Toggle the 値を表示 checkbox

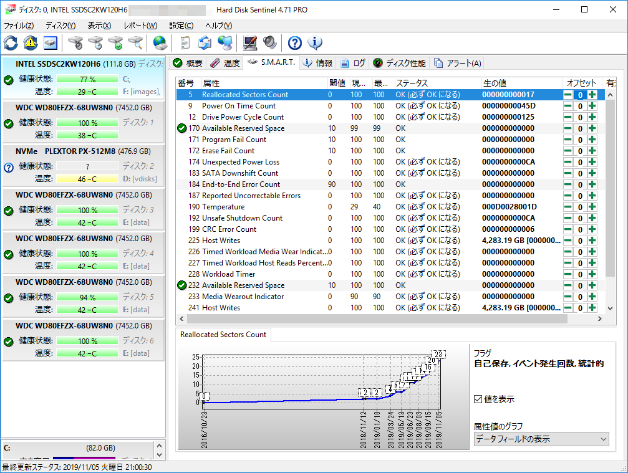[478, 399]
